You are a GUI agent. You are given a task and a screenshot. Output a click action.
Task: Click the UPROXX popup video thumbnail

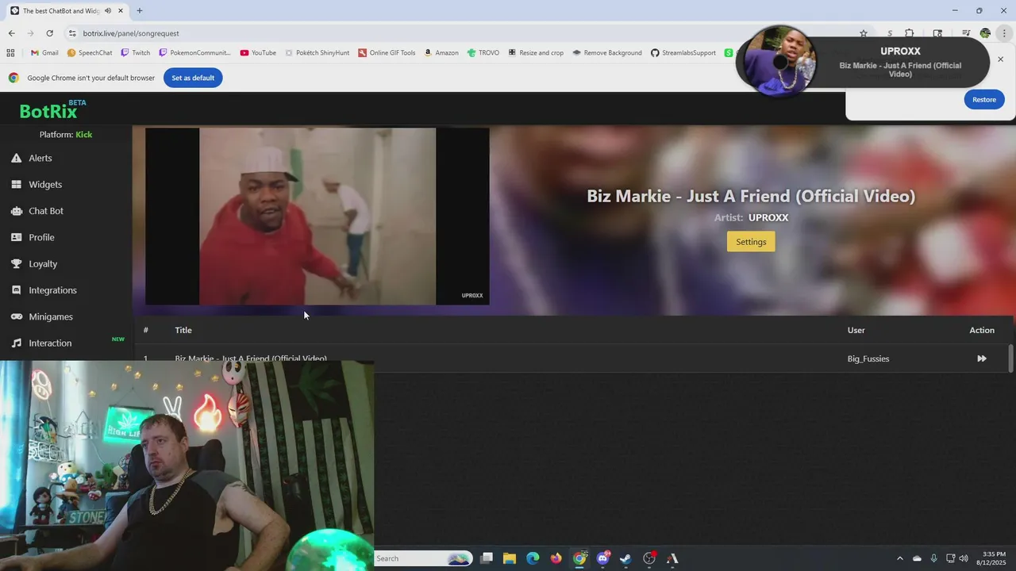(780, 61)
